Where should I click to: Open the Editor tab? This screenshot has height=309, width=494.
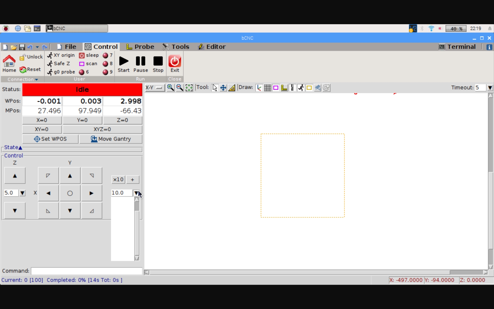tap(212, 47)
